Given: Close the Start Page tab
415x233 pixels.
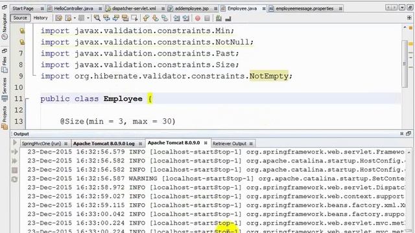Looking at the screenshot, I should point(42,8).
